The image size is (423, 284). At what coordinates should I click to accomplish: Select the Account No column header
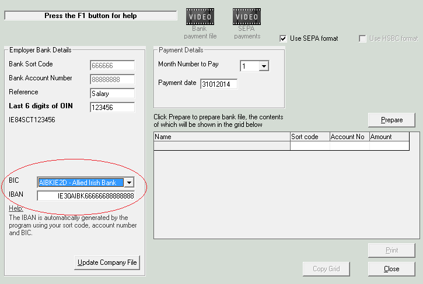(349, 137)
